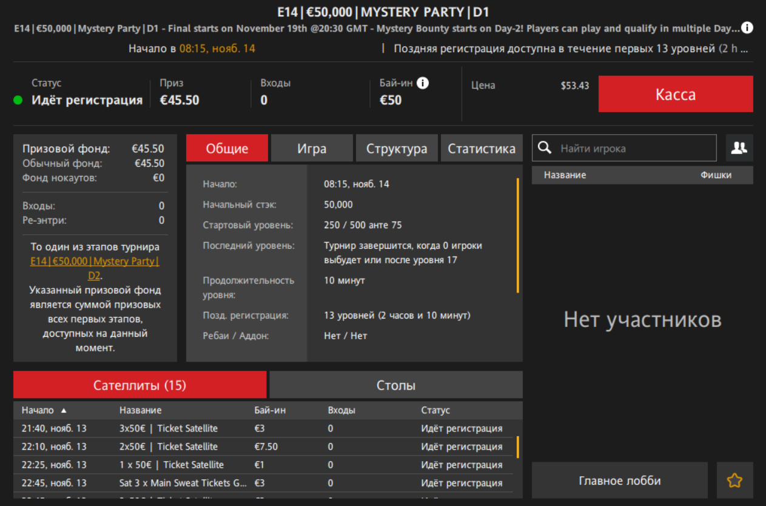
Task: Click the players group icon near search
Action: [739, 148]
